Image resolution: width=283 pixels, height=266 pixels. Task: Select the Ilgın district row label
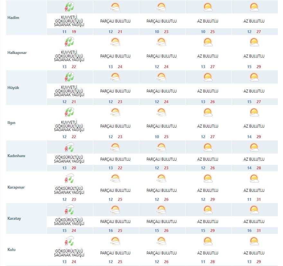(11, 123)
